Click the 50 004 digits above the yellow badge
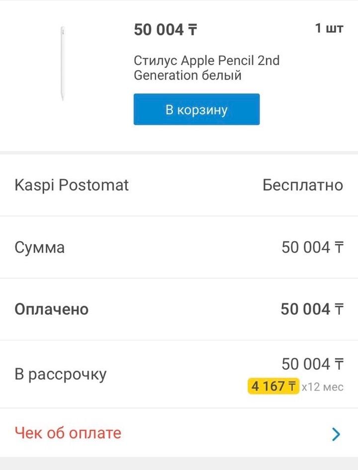The height and width of the screenshot is (470, 358). (305, 365)
